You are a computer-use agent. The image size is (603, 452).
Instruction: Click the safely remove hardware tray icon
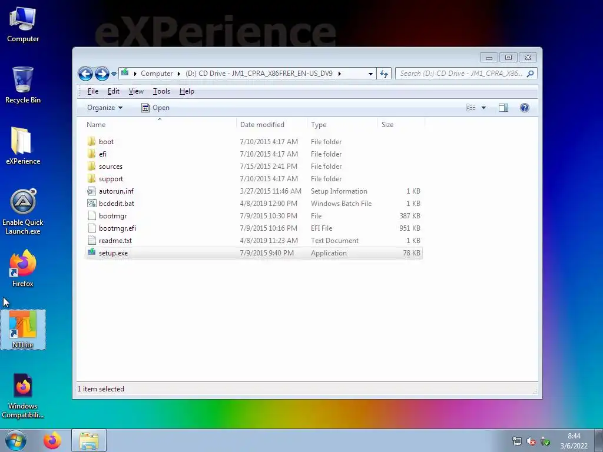[545, 441]
